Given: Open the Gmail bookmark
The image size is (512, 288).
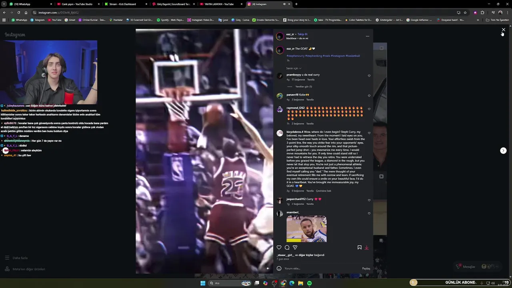Looking at the screenshot, I should point(70,20).
